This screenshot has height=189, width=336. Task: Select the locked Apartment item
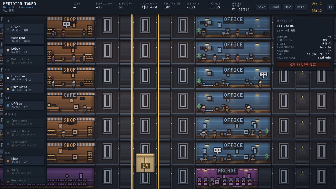point(25,122)
